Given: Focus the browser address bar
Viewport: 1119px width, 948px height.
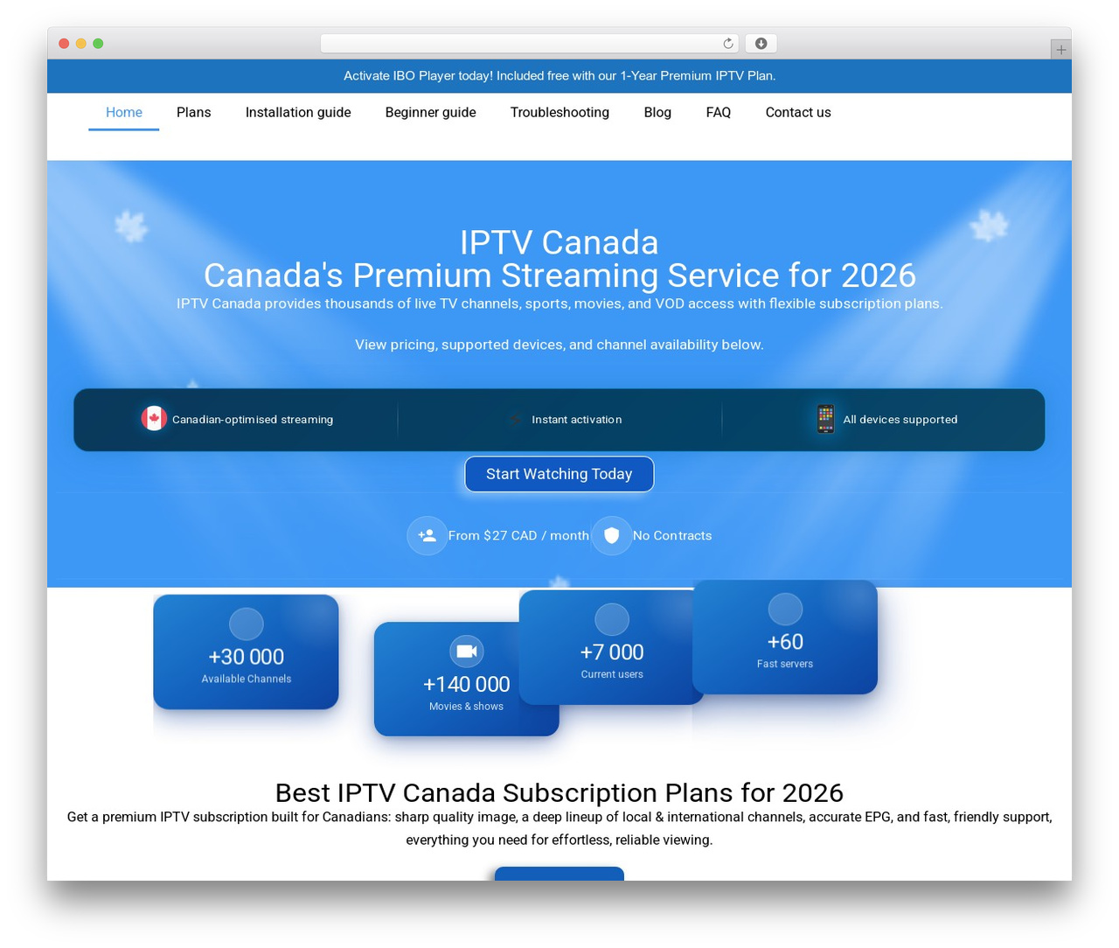Looking at the screenshot, I should (x=530, y=44).
